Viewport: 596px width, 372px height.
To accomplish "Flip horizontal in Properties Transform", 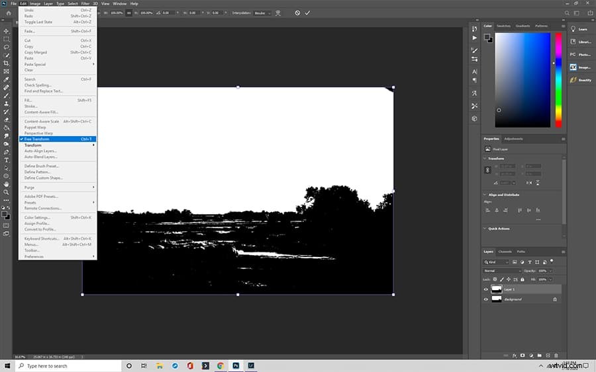I will click(528, 183).
